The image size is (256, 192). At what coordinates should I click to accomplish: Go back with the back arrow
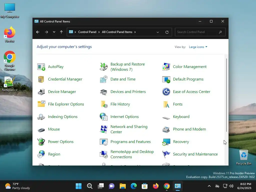[x=38, y=32]
